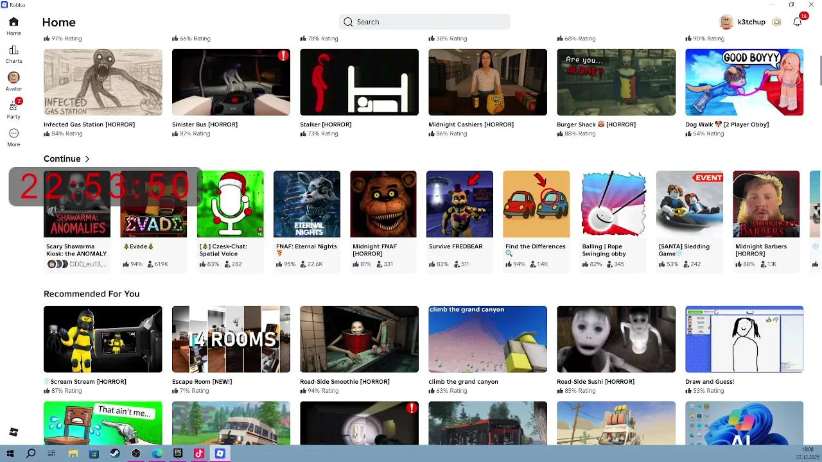Open Sinister Bus [HORROR] thumbnail
This screenshot has width=822, height=462.
point(231,82)
